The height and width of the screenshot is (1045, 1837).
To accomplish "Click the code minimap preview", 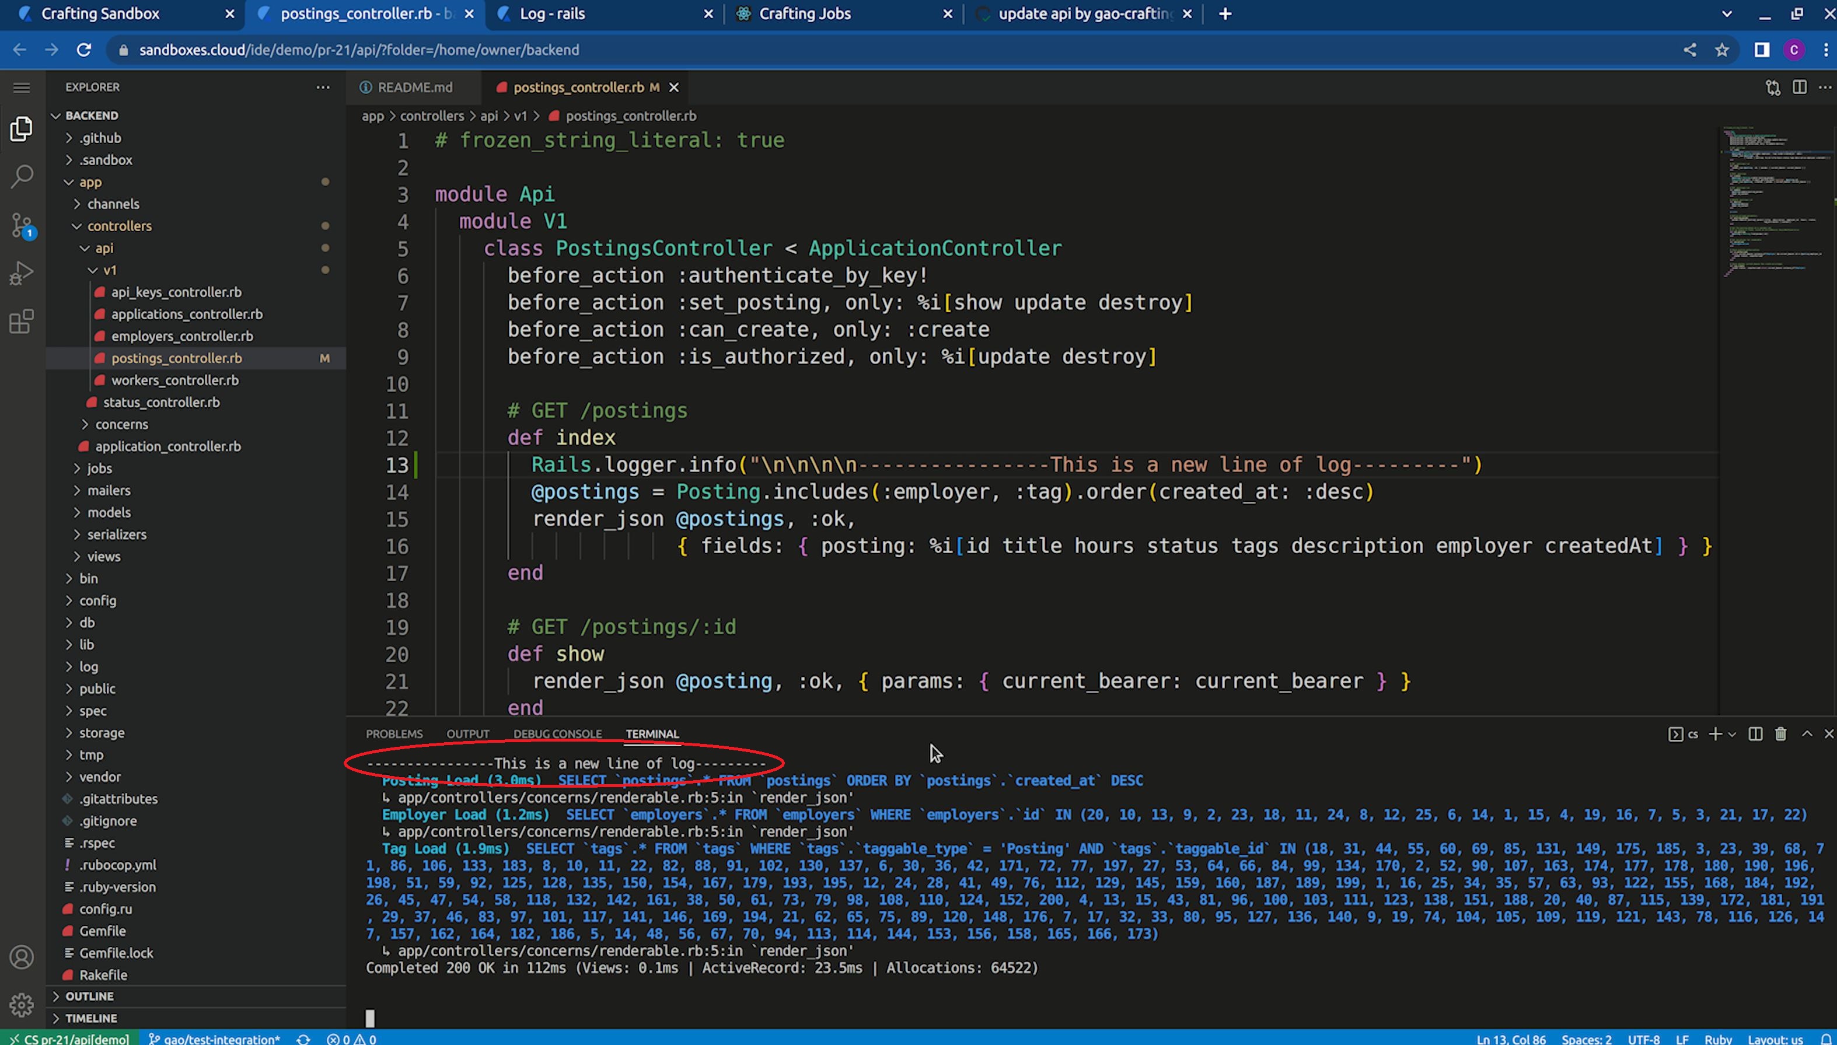I will (x=1772, y=201).
